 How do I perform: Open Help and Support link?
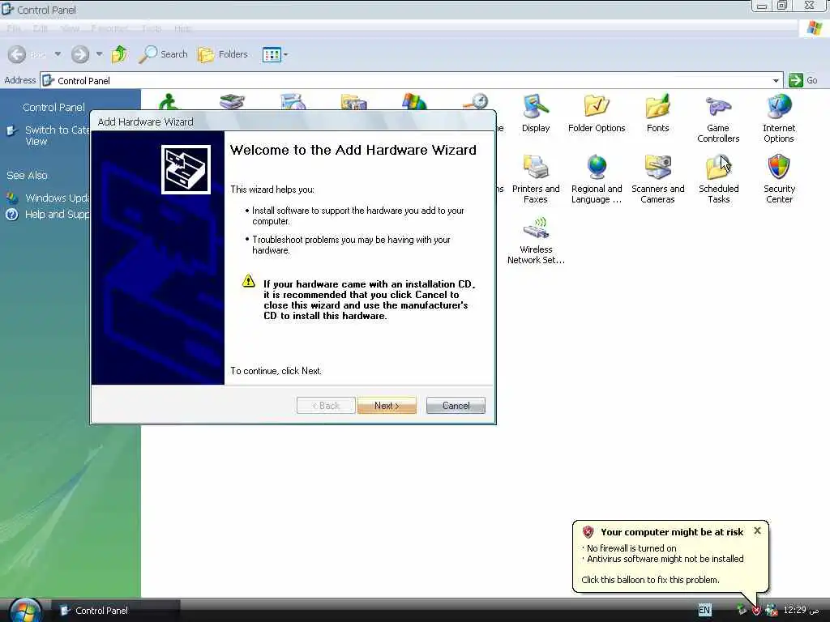[x=58, y=214]
